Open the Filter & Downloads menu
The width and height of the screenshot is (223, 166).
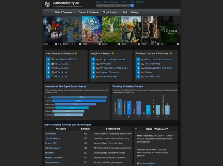tap(65, 12)
